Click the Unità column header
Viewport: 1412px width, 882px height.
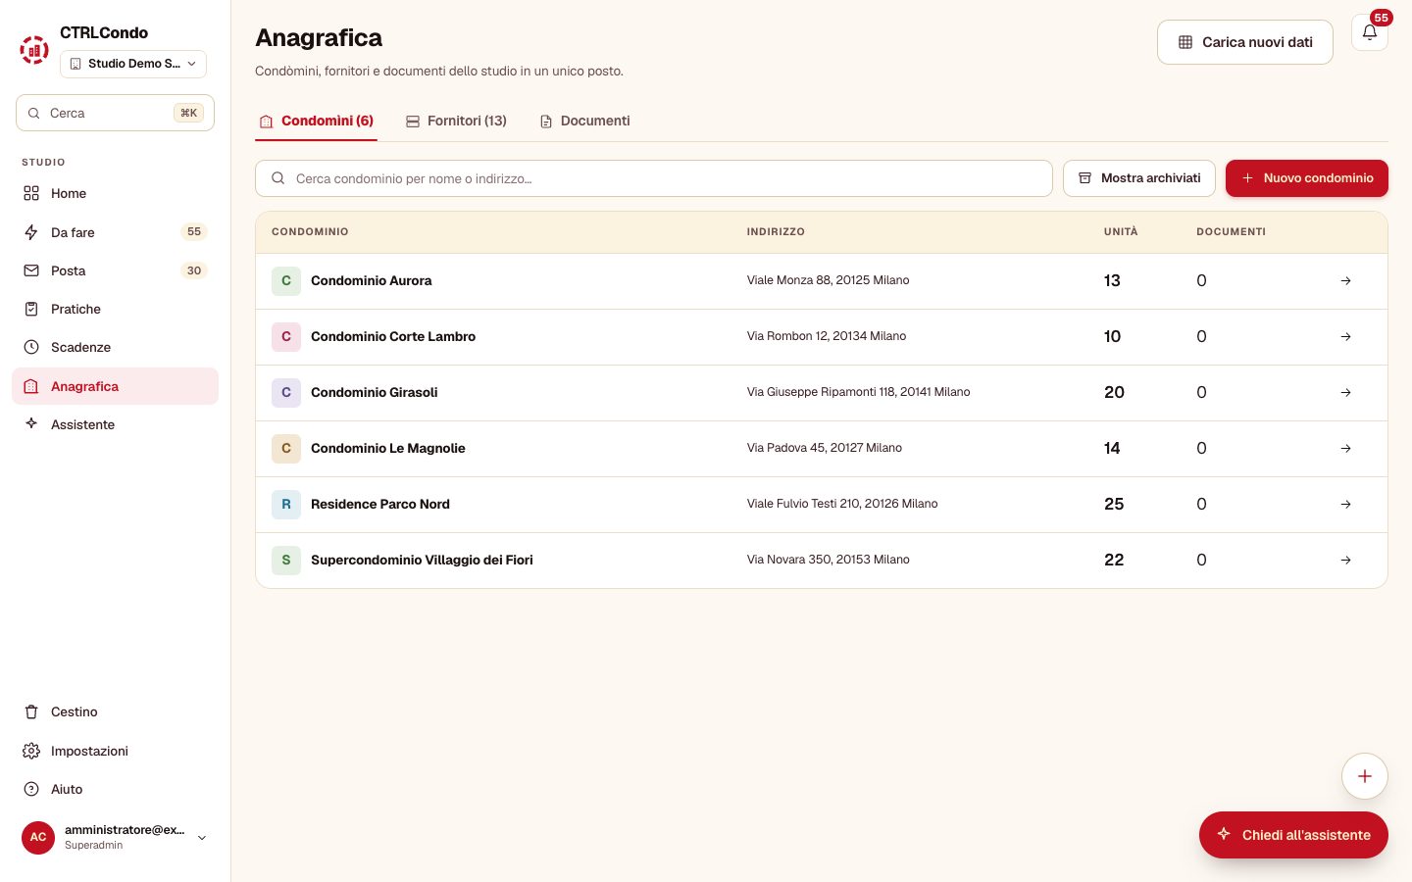pos(1121,232)
